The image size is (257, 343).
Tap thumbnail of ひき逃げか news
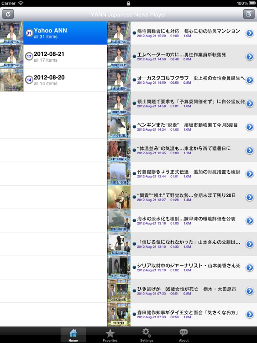pos(119,291)
